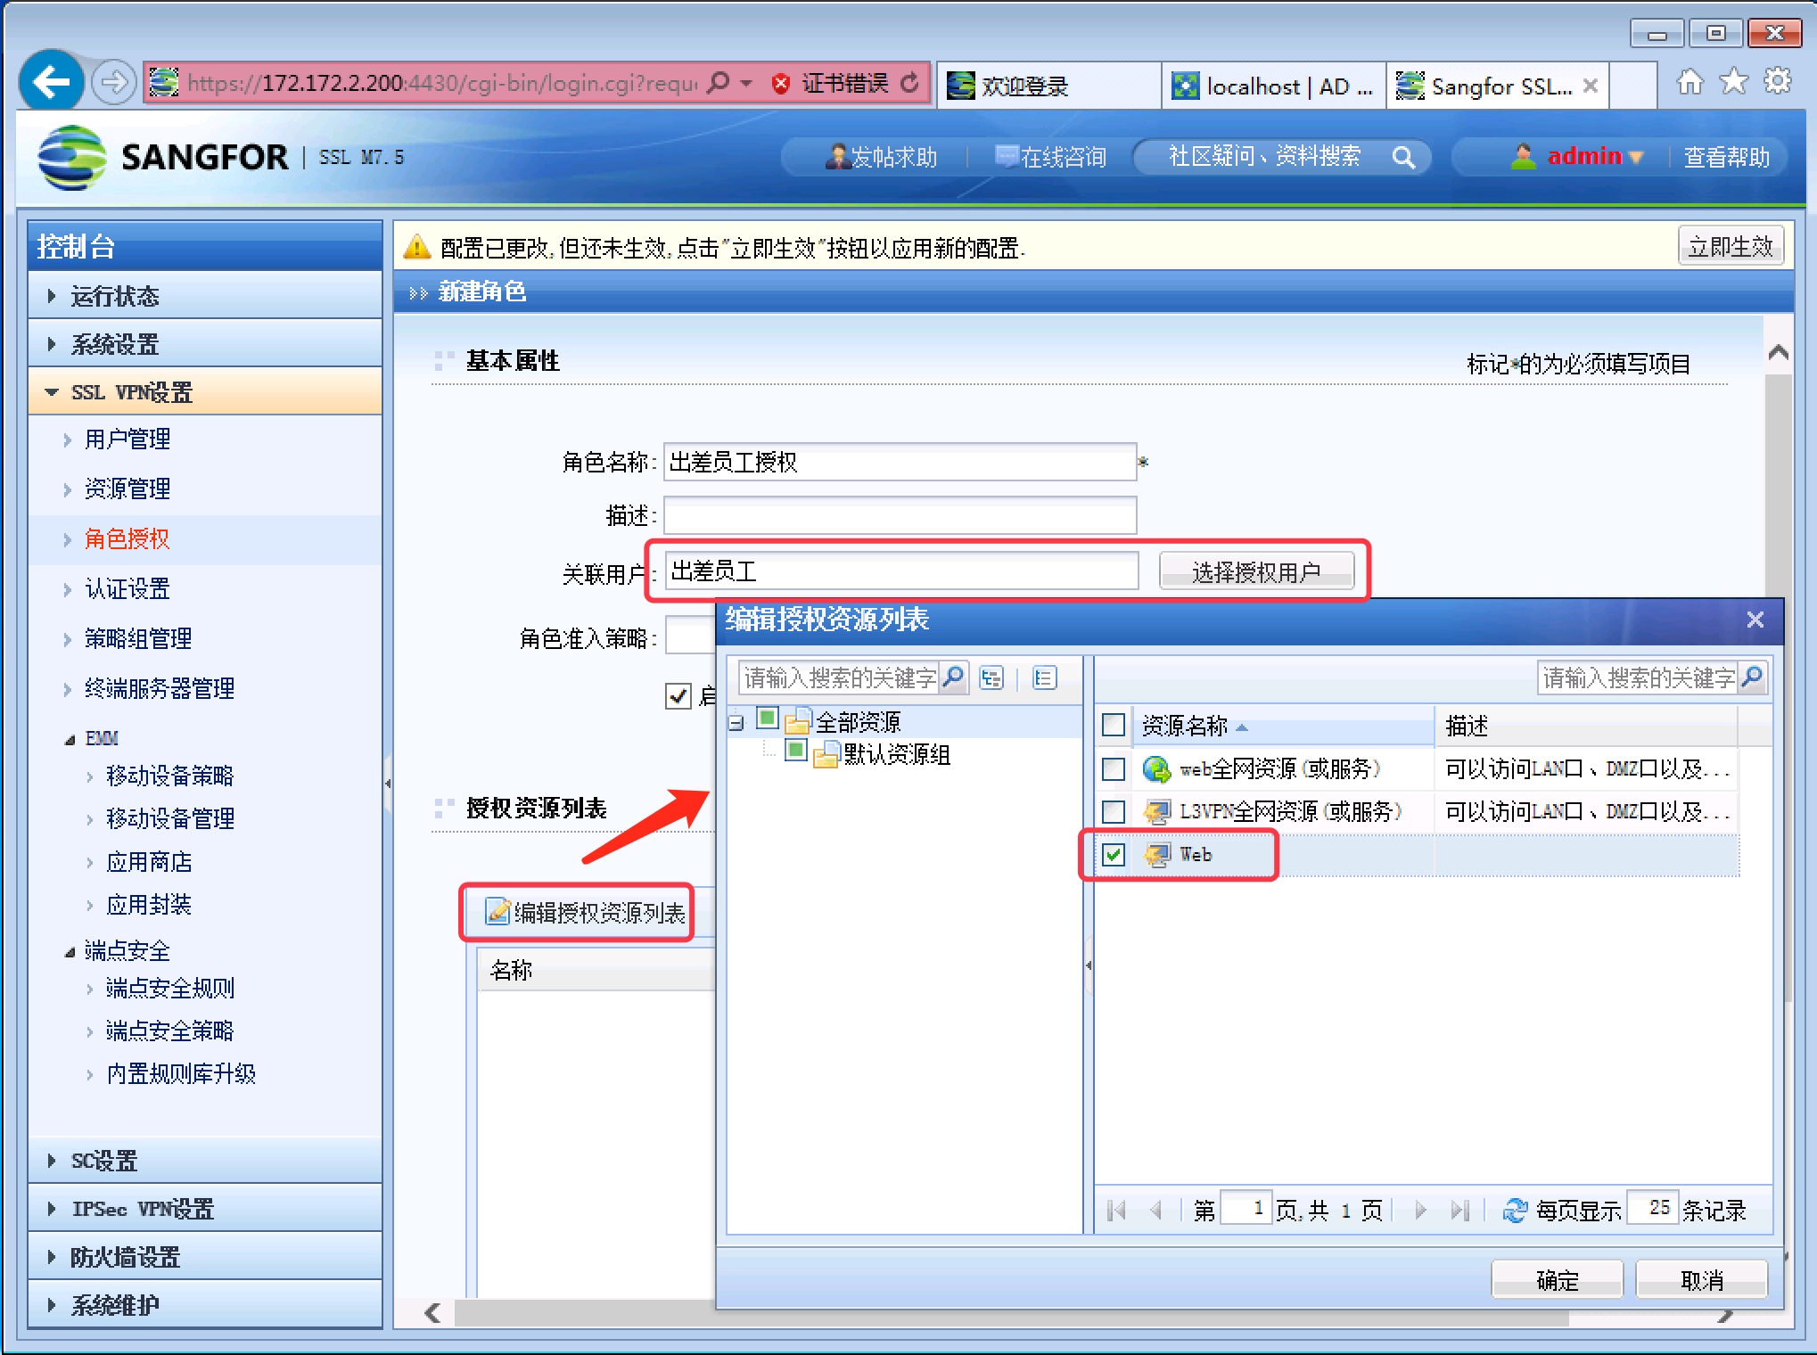This screenshot has width=1817, height=1355.
Task: Collapse the 全部资源 tree node
Action: coord(736,723)
